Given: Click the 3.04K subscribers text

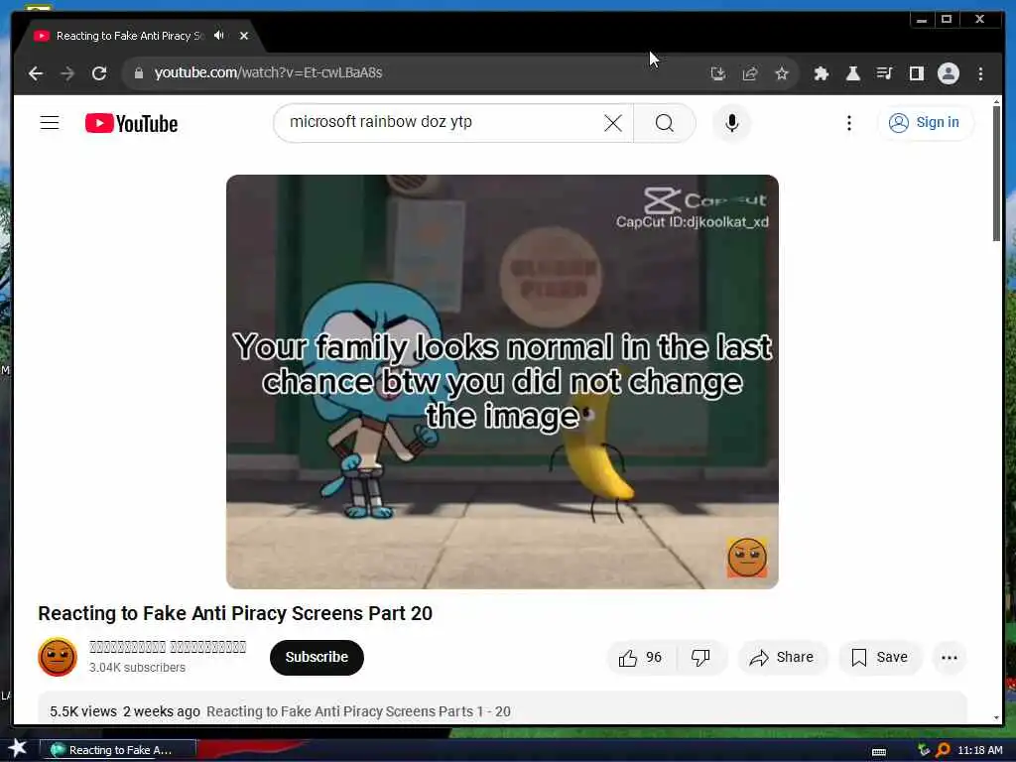Looking at the screenshot, I should [137, 668].
